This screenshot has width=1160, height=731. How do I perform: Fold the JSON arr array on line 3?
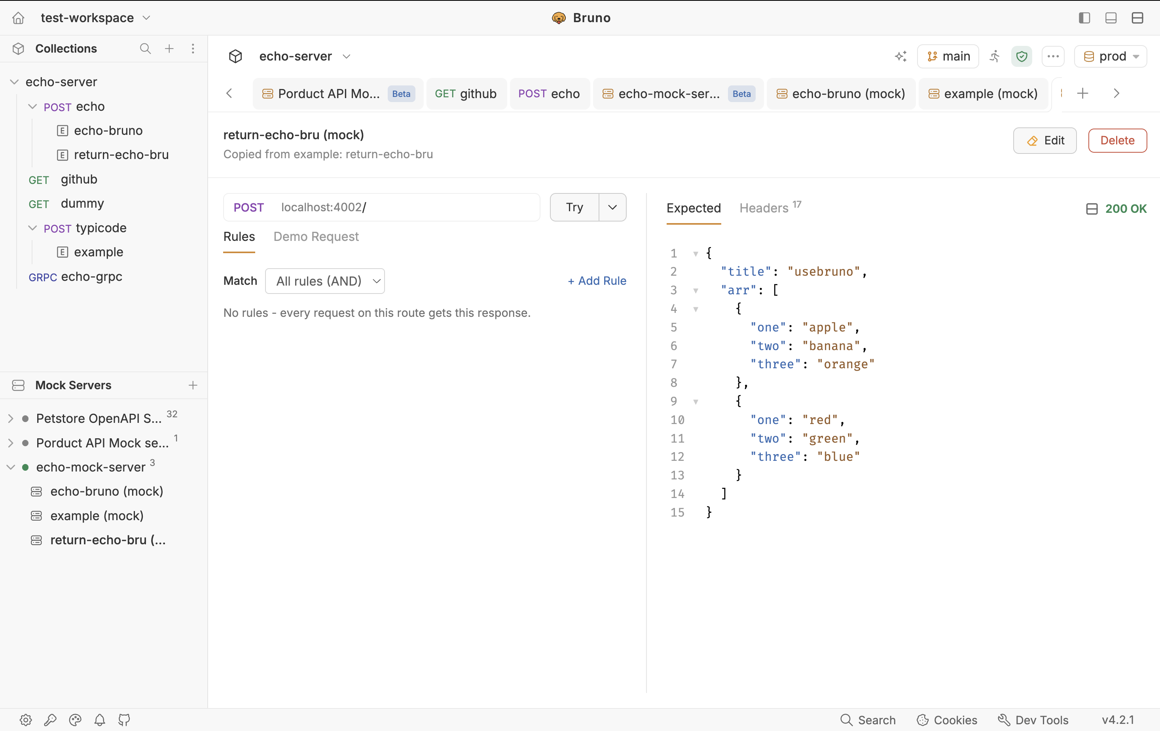696,290
